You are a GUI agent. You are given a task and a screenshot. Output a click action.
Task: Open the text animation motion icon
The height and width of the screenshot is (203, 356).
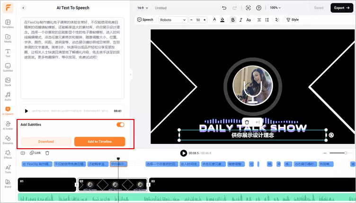[277, 20]
